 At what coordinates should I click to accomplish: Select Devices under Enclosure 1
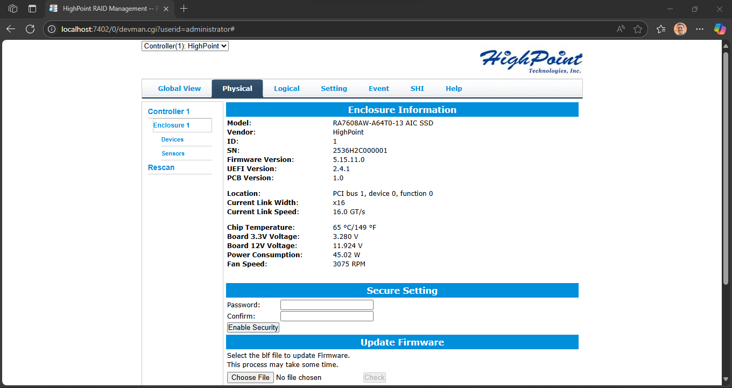pos(172,139)
